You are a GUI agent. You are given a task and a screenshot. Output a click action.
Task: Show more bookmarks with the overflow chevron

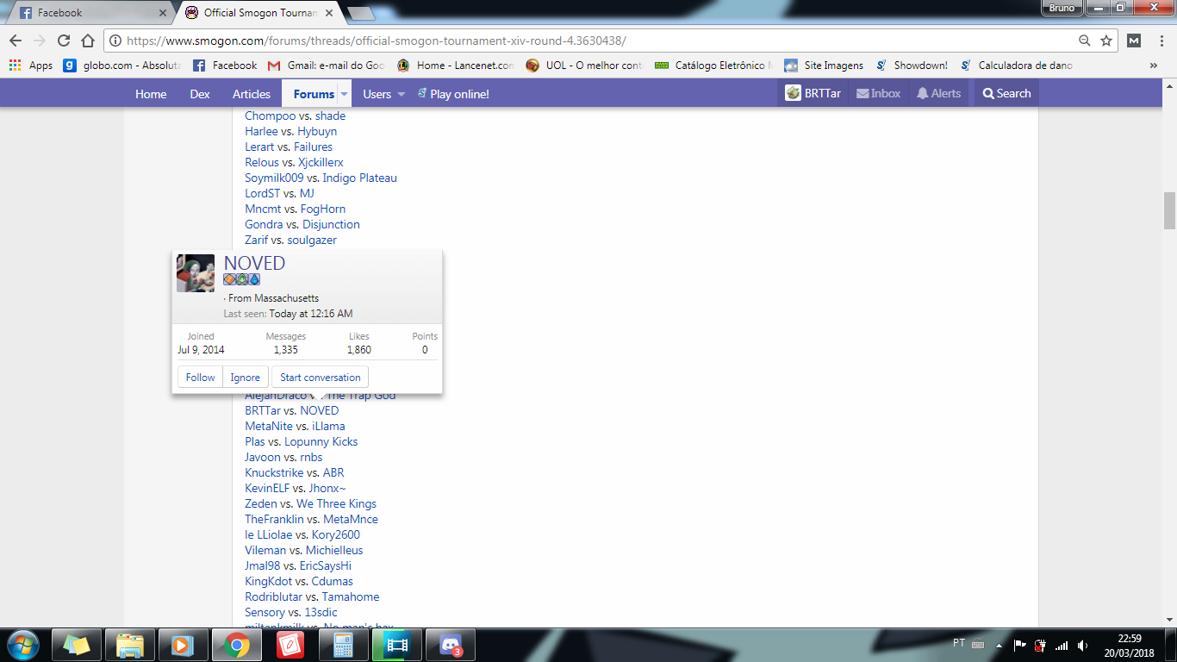[1153, 66]
